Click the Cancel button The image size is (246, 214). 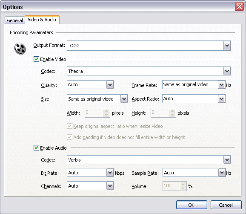pyautogui.click(x=226, y=205)
